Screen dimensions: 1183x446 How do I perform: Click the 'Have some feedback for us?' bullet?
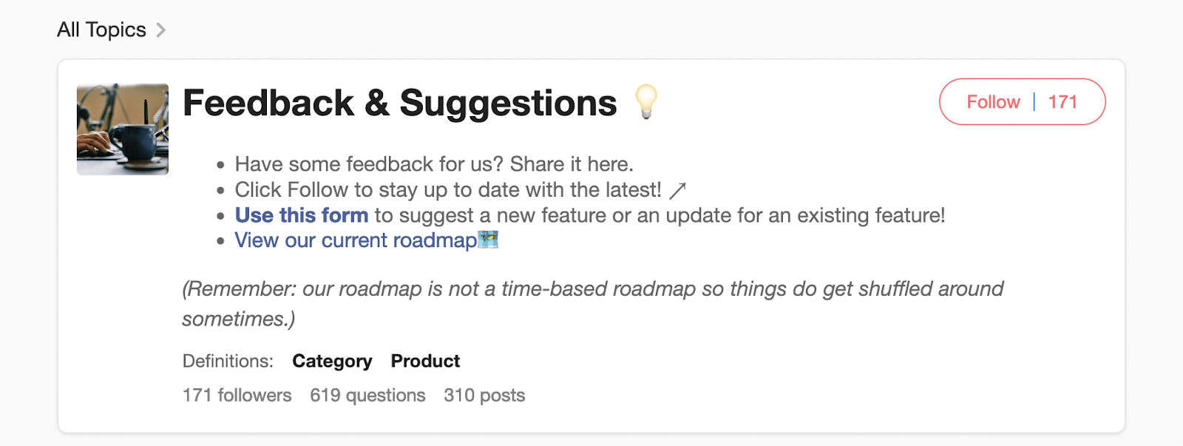(434, 164)
